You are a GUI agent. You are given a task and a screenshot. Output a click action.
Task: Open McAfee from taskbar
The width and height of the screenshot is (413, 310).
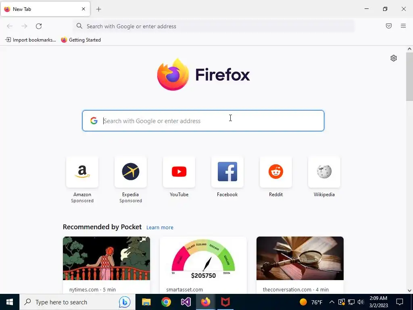pos(225,302)
